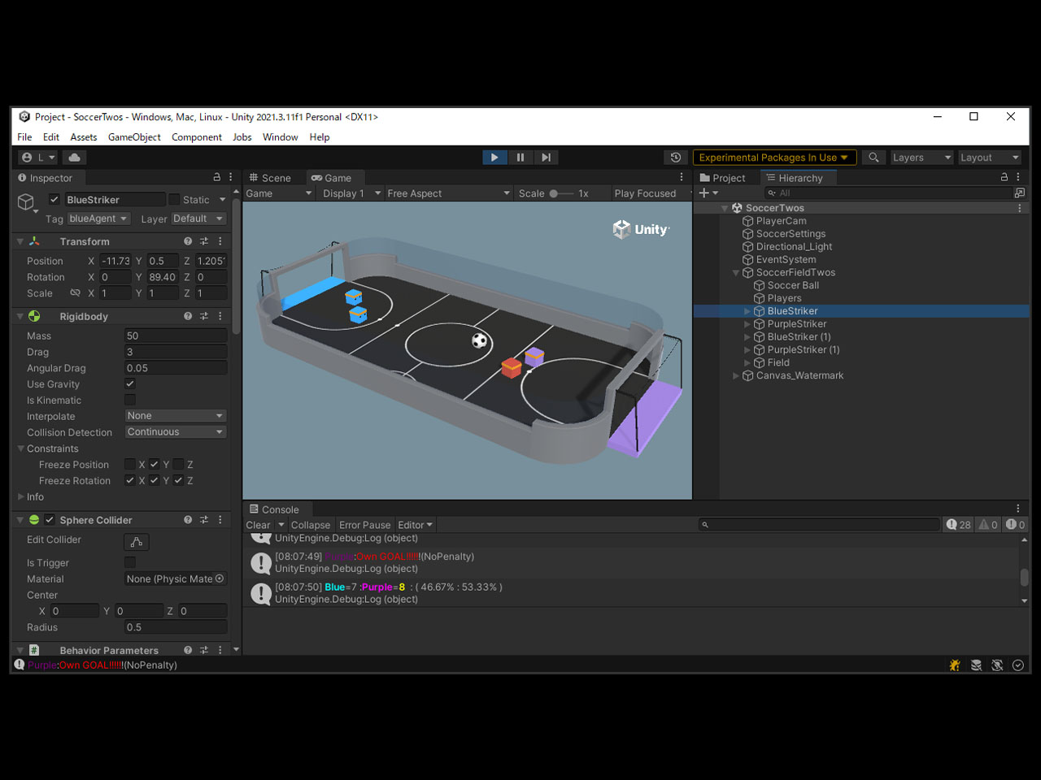Viewport: 1041px width, 780px height.
Task: Toggle the Collapse console button
Action: pos(311,525)
